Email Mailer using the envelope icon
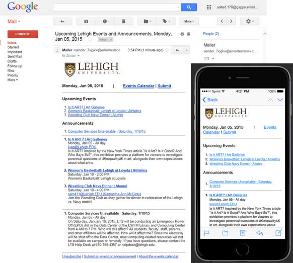The height and width of the screenshot is (263, 293). click(206, 59)
